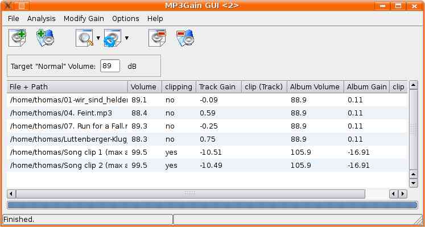Click the vertical scrollbar bottom down arrow
The width and height of the screenshot is (425, 227).
pyautogui.click(x=413, y=183)
